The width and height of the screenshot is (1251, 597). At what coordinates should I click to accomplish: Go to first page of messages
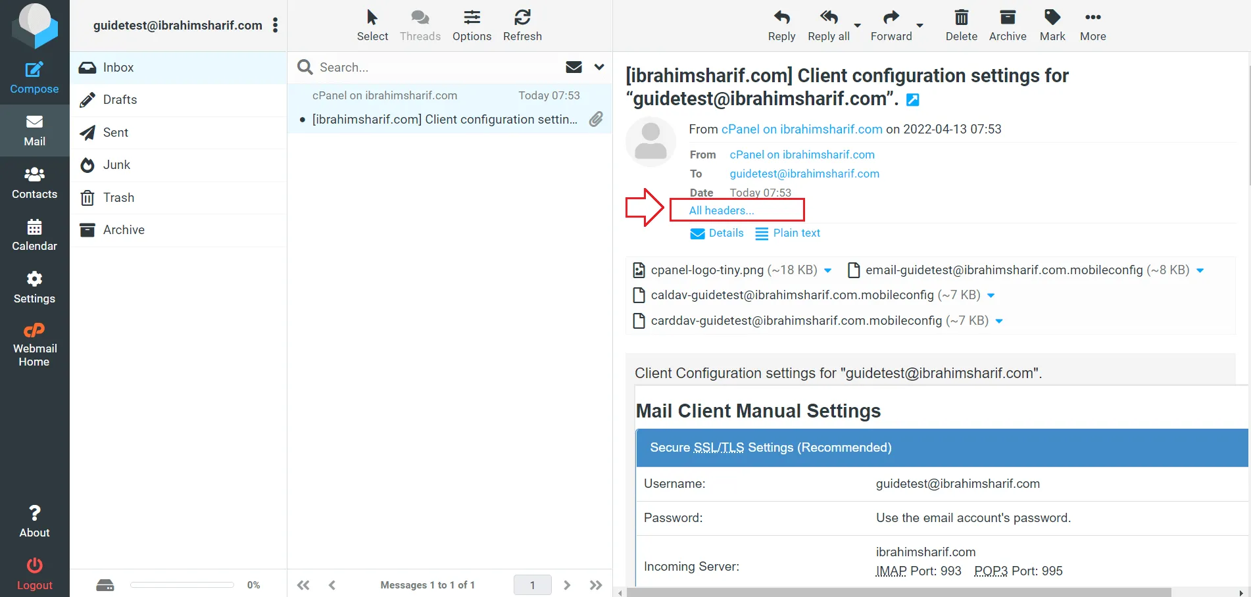[x=303, y=585]
